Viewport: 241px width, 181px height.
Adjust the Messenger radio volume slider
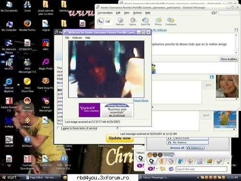(x=169, y=155)
